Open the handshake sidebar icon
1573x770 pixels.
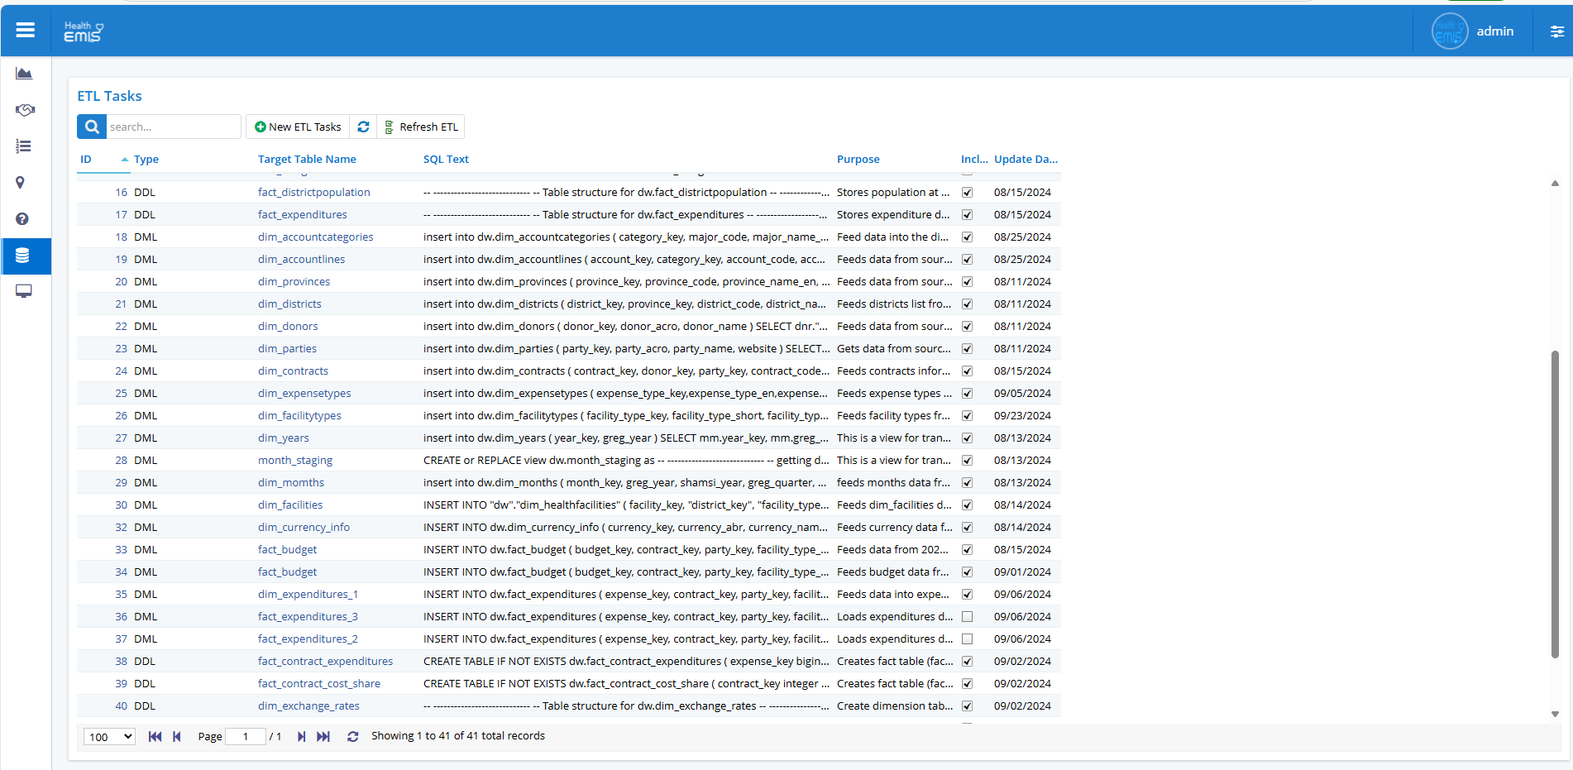point(25,110)
